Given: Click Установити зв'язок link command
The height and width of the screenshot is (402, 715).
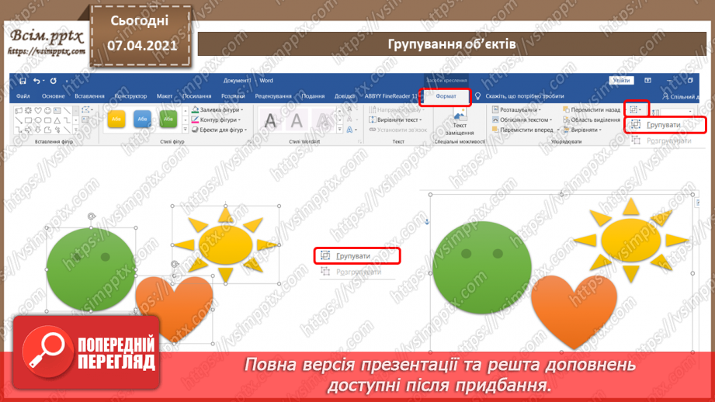Looking at the screenshot, I should point(398,130).
